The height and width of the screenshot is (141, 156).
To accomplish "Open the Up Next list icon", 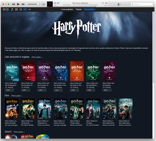I will (106, 3).
